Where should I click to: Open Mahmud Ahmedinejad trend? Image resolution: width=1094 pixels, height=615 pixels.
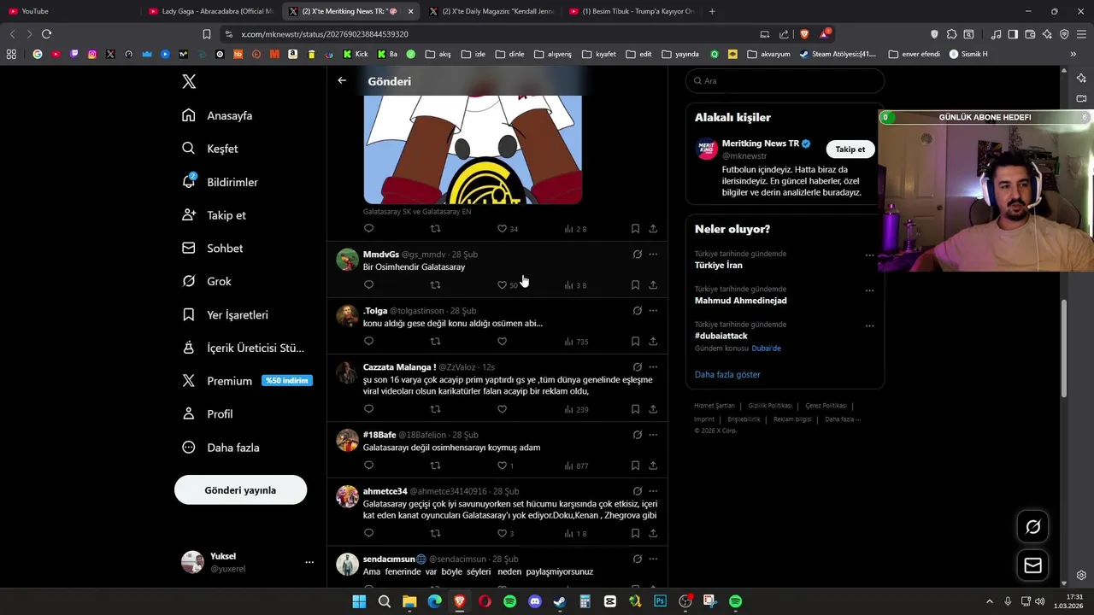(x=740, y=301)
